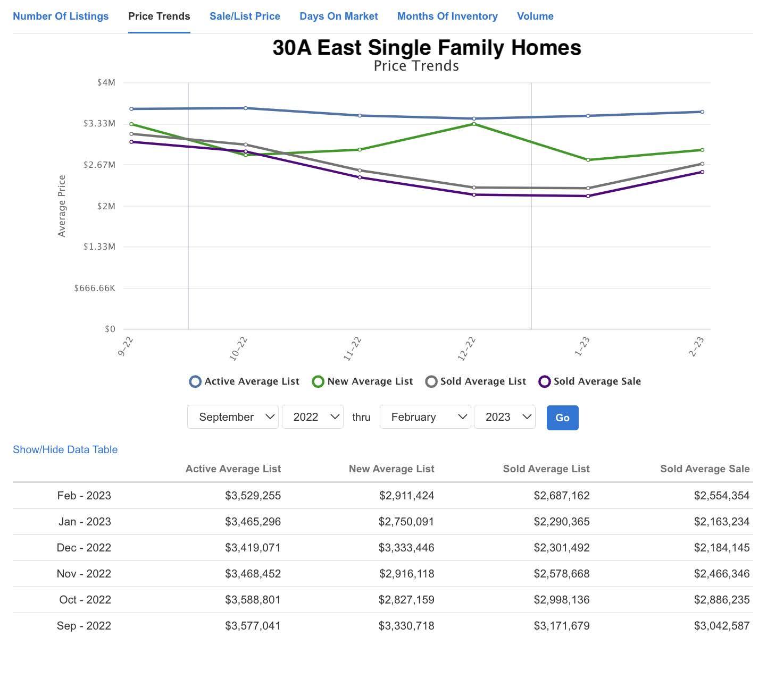
Task: Click the $2,301,492 table cell
Action: pyautogui.click(x=562, y=548)
